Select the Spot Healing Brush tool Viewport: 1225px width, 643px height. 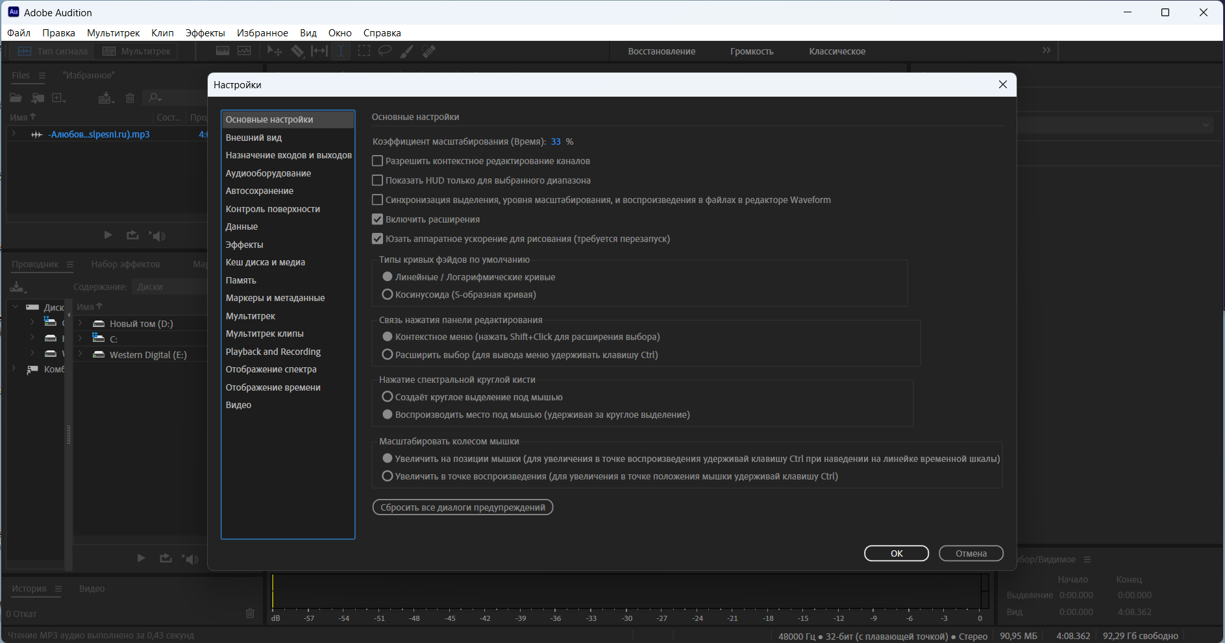pos(428,51)
